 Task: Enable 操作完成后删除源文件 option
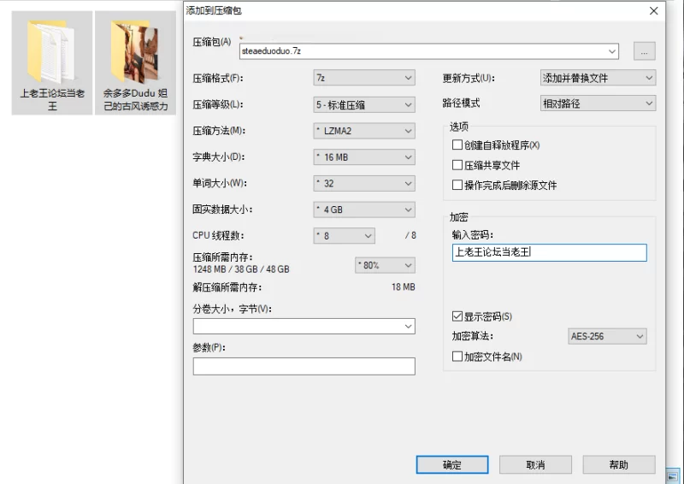457,185
